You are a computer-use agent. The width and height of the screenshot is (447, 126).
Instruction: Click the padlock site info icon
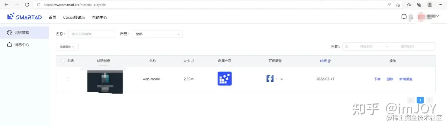(x=38, y=5)
